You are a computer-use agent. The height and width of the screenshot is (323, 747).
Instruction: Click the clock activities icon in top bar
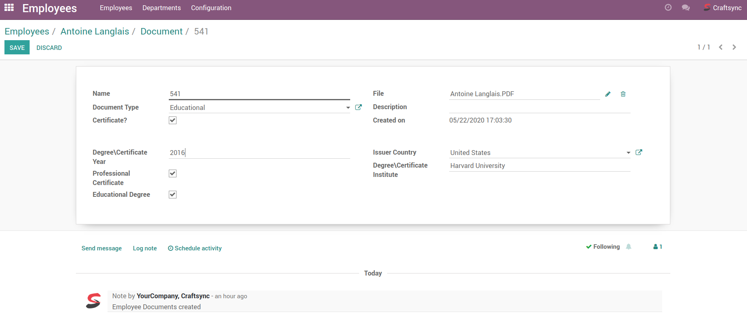tap(668, 8)
